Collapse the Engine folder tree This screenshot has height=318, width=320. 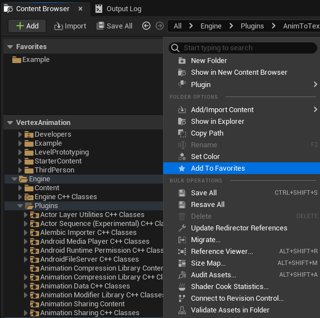point(15,179)
